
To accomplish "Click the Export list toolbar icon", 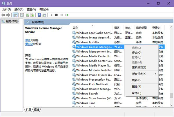I will point(32,15).
